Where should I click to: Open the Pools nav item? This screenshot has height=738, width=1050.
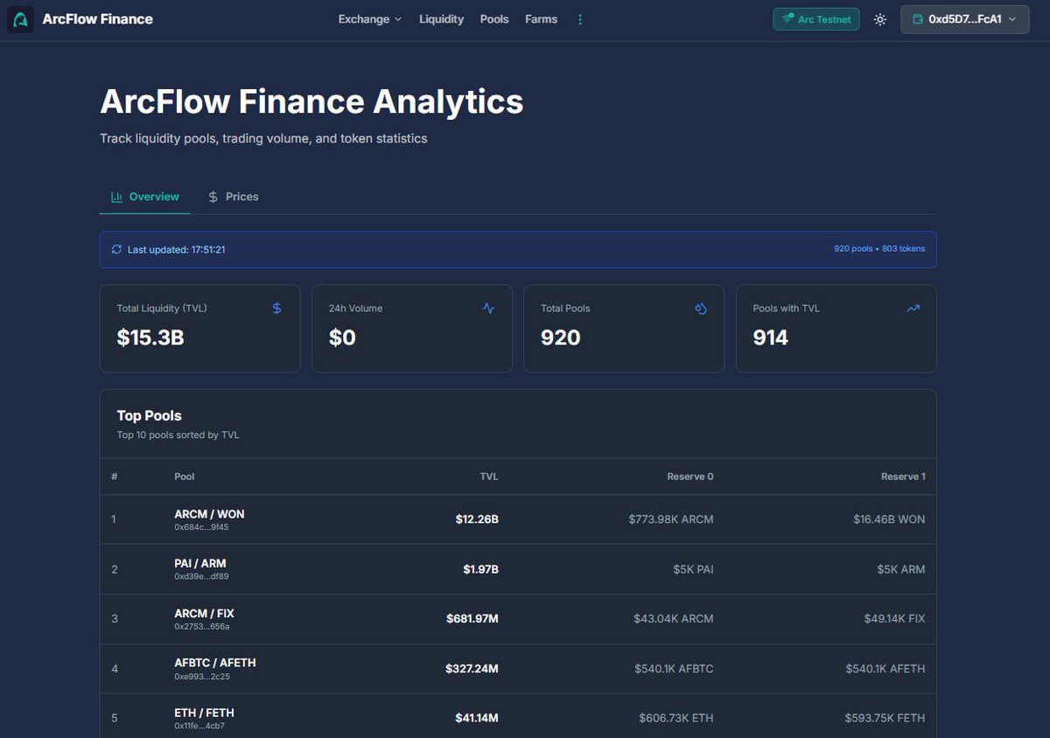(x=494, y=19)
